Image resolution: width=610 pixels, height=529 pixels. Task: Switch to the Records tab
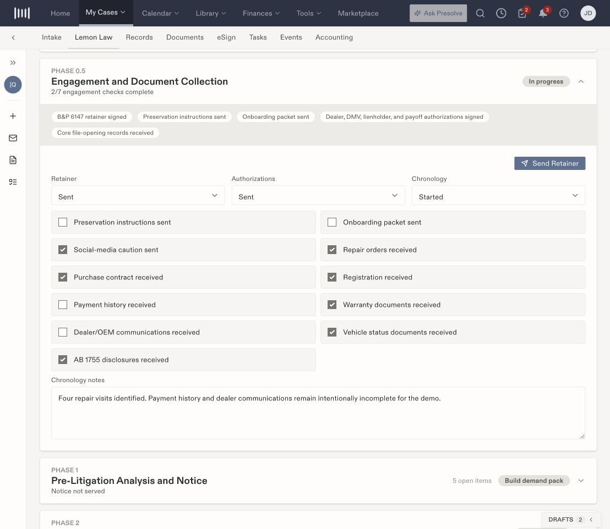(x=139, y=37)
